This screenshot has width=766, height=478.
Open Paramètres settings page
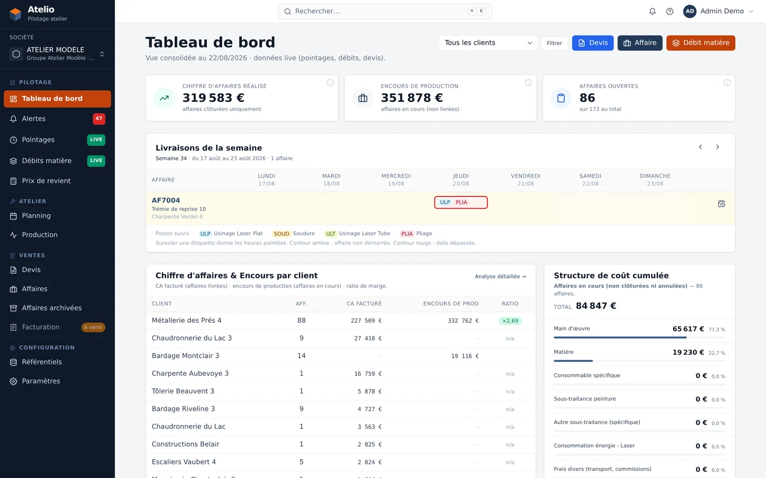[57, 381]
